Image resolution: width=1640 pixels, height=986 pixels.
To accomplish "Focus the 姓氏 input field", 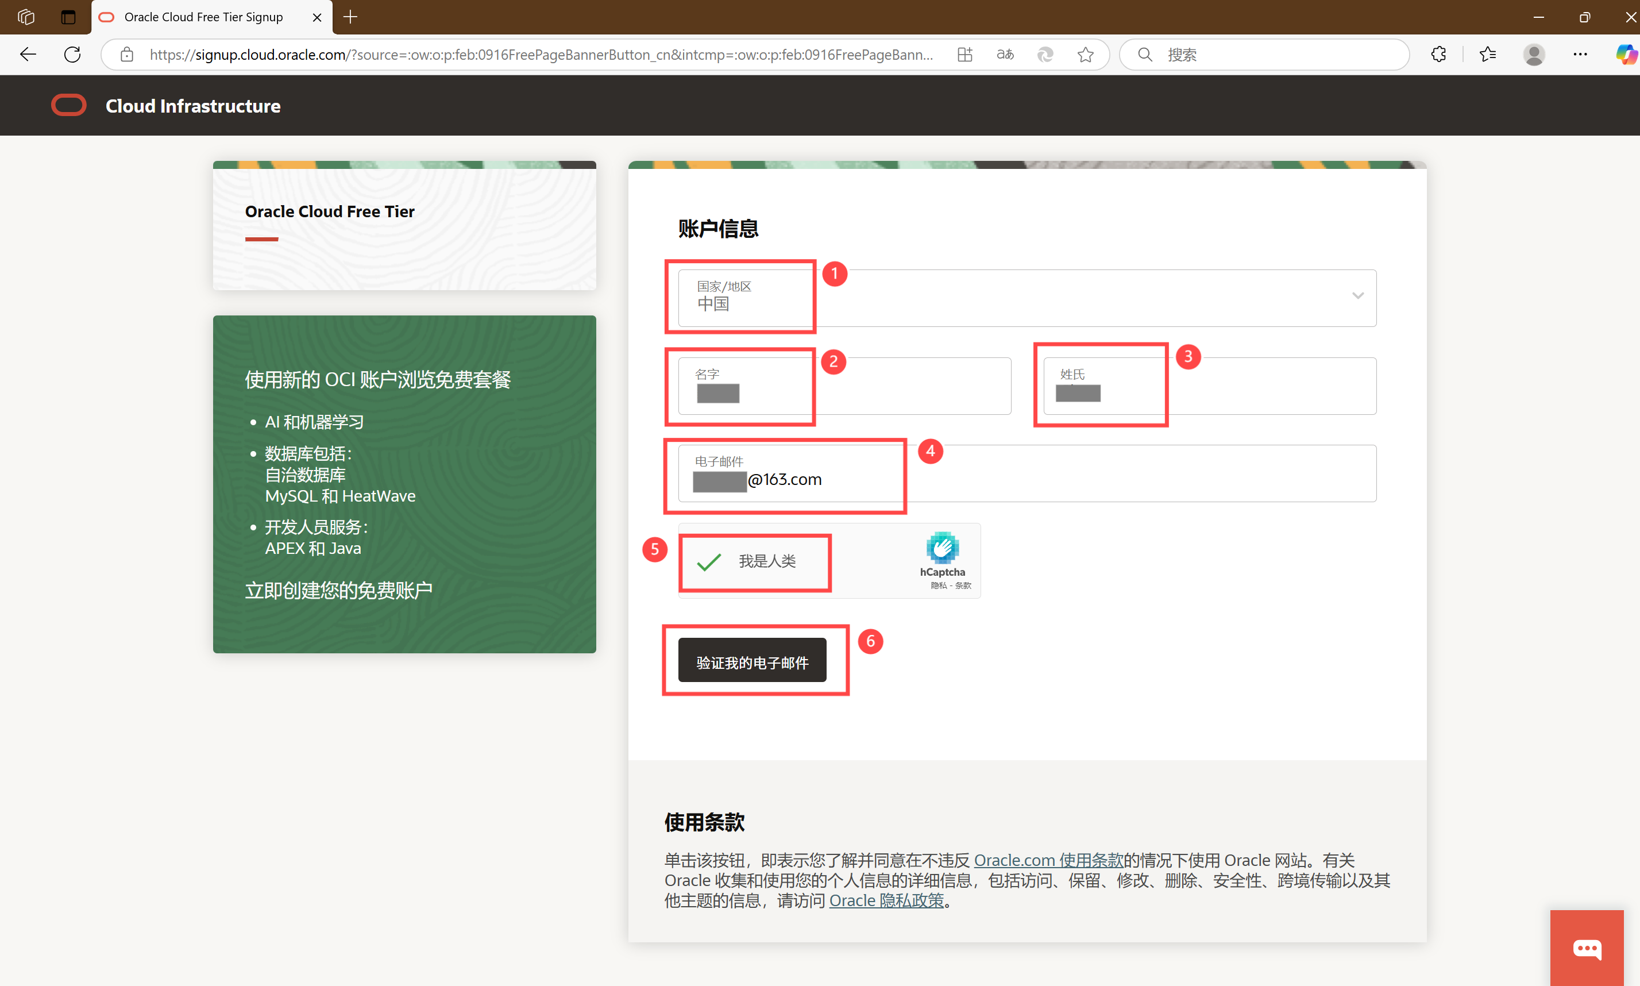I will (1210, 386).
